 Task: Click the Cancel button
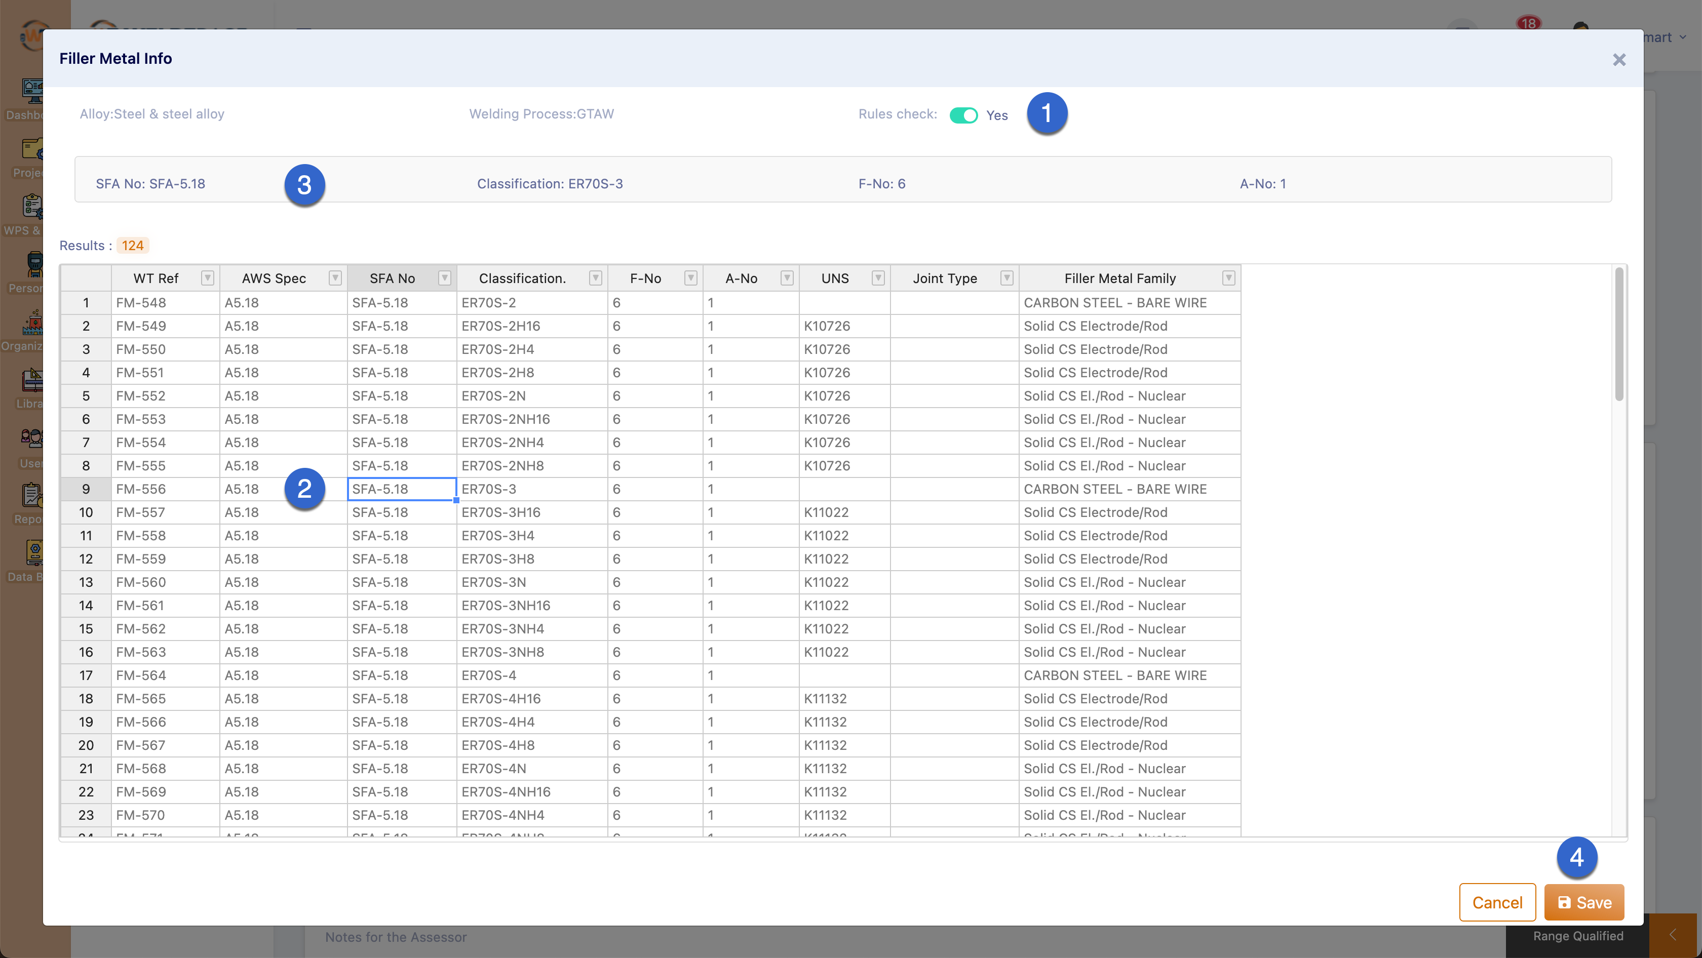[x=1496, y=902]
